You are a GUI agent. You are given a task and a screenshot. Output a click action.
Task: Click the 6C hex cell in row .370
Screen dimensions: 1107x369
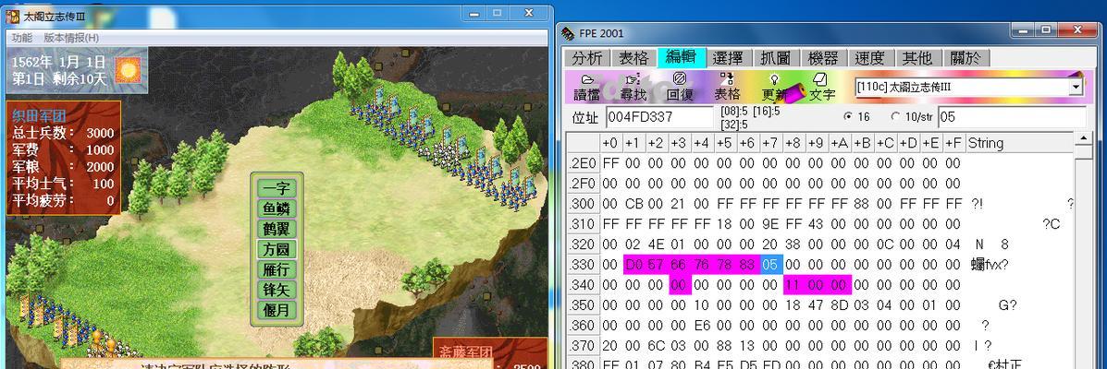pyautogui.click(x=656, y=346)
